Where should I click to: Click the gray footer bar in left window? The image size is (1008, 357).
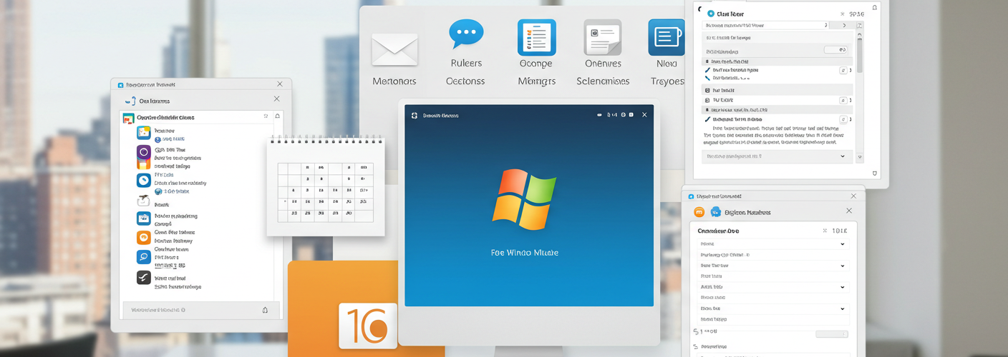(197, 310)
